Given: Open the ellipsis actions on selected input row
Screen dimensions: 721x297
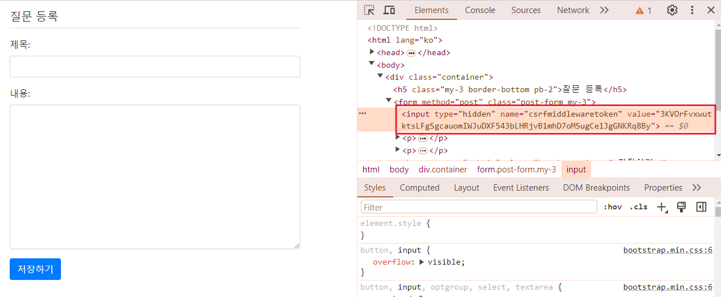Looking at the screenshot, I should pyautogui.click(x=362, y=114).
